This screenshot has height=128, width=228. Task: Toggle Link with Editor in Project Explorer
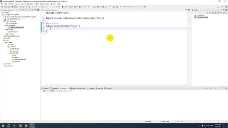(24, 10)
